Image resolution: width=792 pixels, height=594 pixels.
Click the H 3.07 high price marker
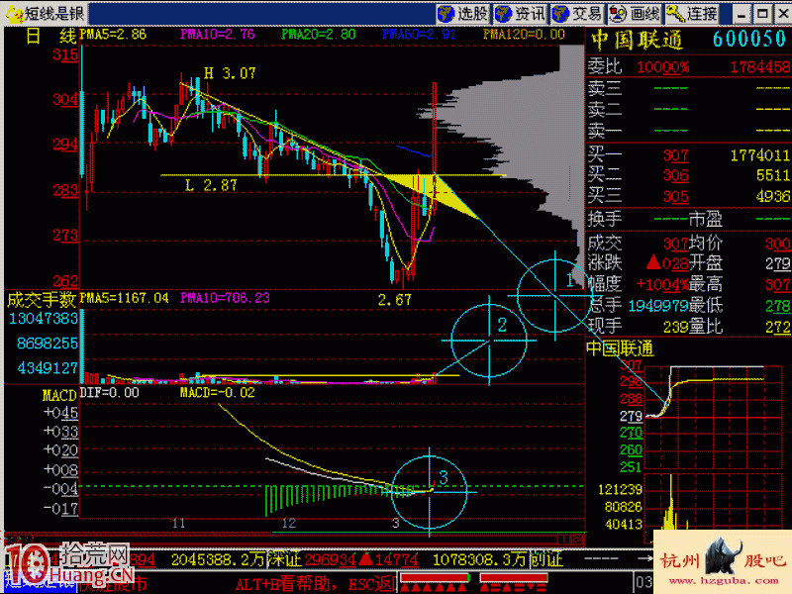pyautogui.click(x=230, y=73)
